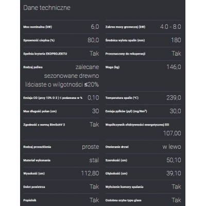
Task: Select the Moc nominalna (kW) label
Action: click(x=38, y=27)
